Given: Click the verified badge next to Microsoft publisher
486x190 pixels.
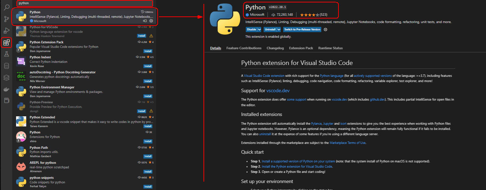Looking at the screenshot, I should click(x=247, y=15).
